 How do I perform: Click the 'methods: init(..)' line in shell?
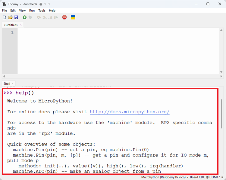pyautogui.click(x=101, y=166)
